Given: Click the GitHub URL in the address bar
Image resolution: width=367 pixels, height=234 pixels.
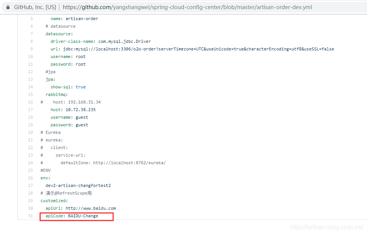Looking at the screenshot, I should pos(187,7).
